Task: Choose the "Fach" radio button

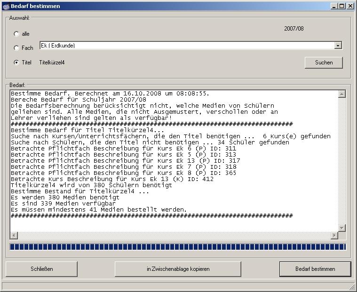Action: (17, 48)
